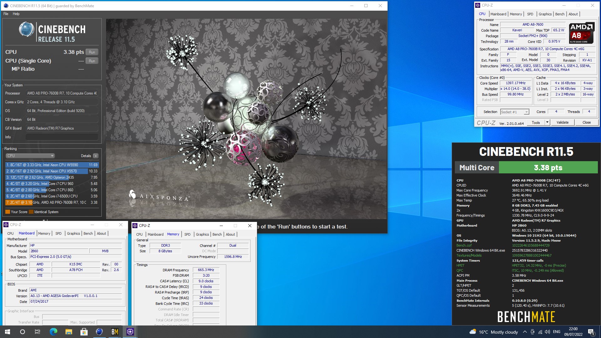Open the Tools dropdown arrow in CPU-Z
Image resolution: width=601 pixels, height=338 pixels.
[547, 123]
